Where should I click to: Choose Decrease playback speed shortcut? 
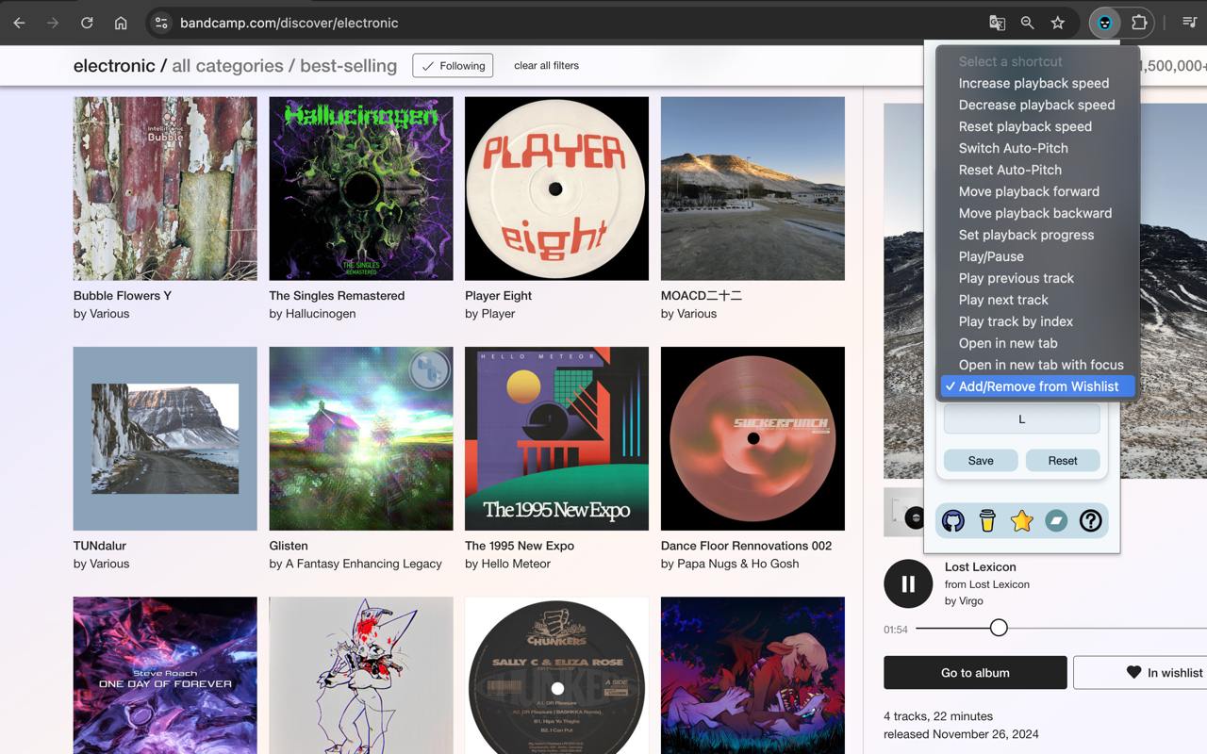tap(1037, 105)
